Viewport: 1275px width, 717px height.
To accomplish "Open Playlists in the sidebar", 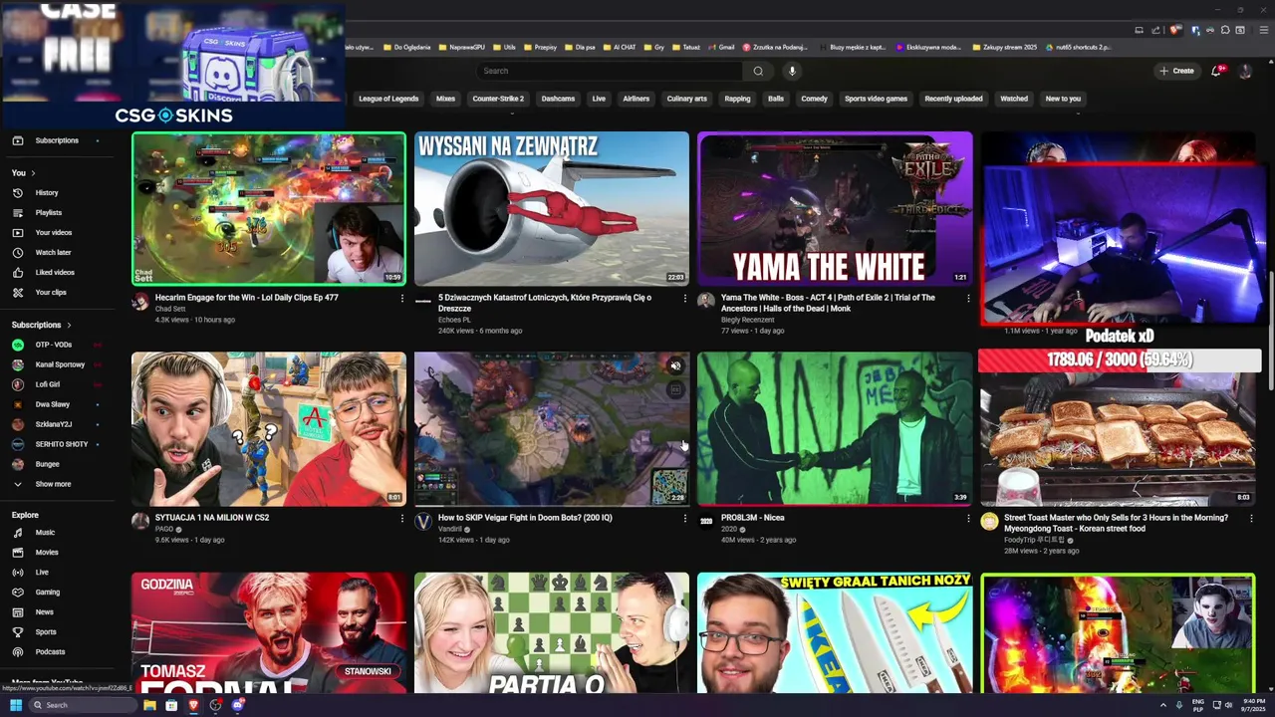I will pos(48,213).
